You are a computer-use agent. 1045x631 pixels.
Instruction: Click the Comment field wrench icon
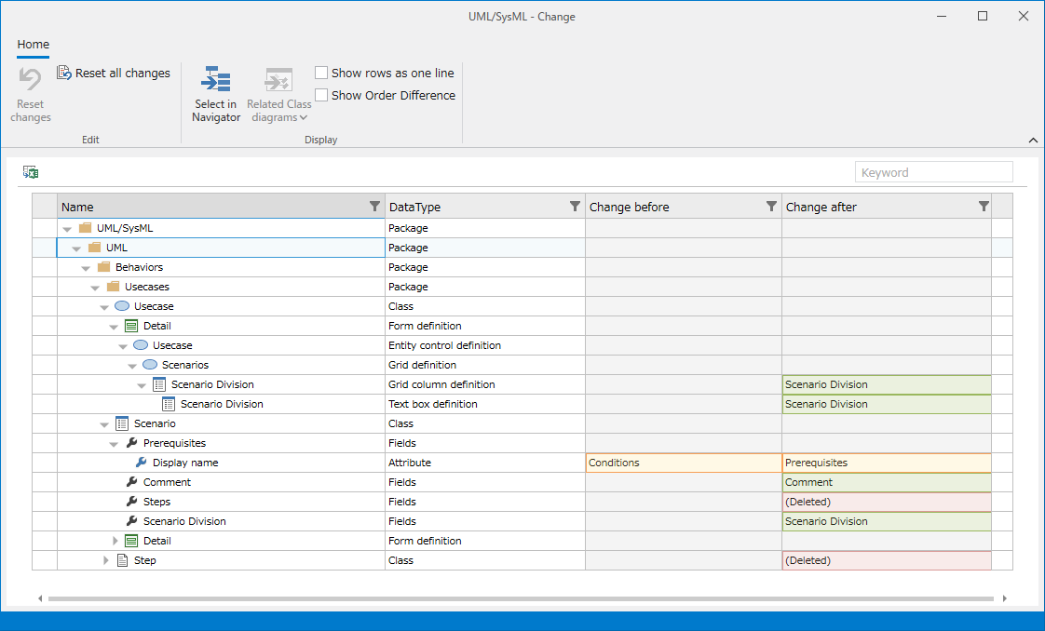tap(132, 482)
